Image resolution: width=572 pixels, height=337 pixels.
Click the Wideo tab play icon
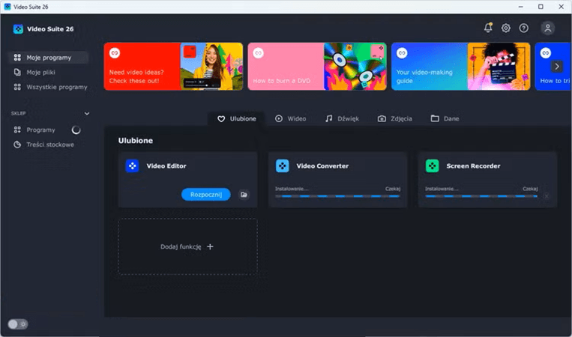pos(279,118)
